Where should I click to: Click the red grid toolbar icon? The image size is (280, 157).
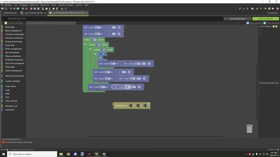tap(31, 9)
